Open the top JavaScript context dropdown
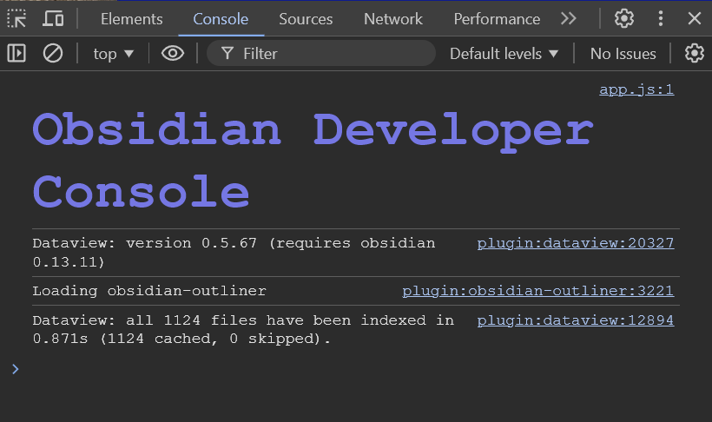The image size is (712, 422). [x=113, y=54]
